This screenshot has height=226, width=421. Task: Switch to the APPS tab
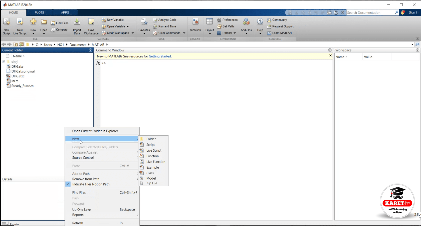(65, 12)
